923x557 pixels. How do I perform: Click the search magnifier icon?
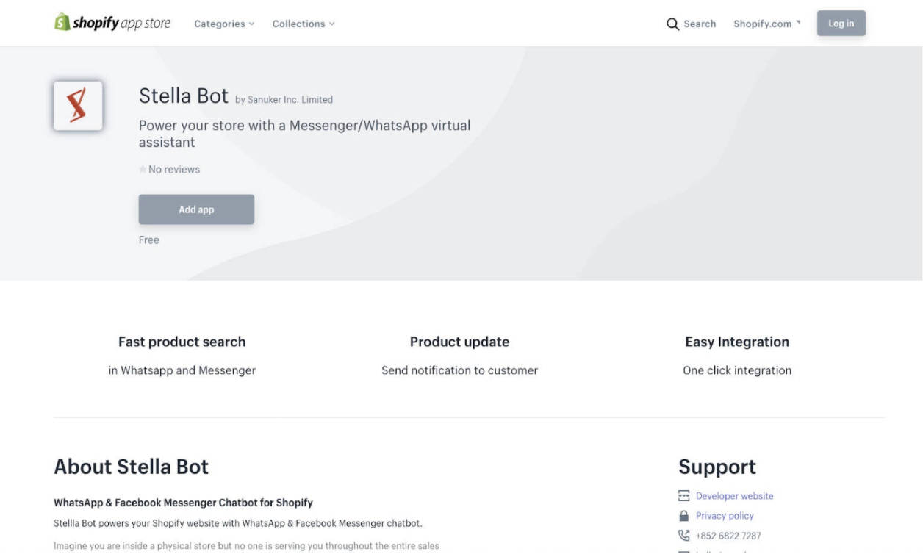[x=672, y=24]
